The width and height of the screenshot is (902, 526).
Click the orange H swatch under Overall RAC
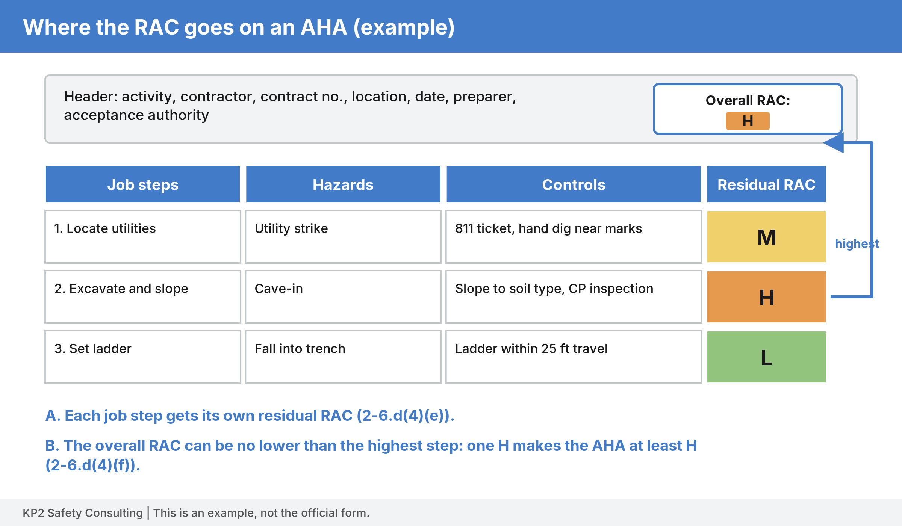[748, 121]
